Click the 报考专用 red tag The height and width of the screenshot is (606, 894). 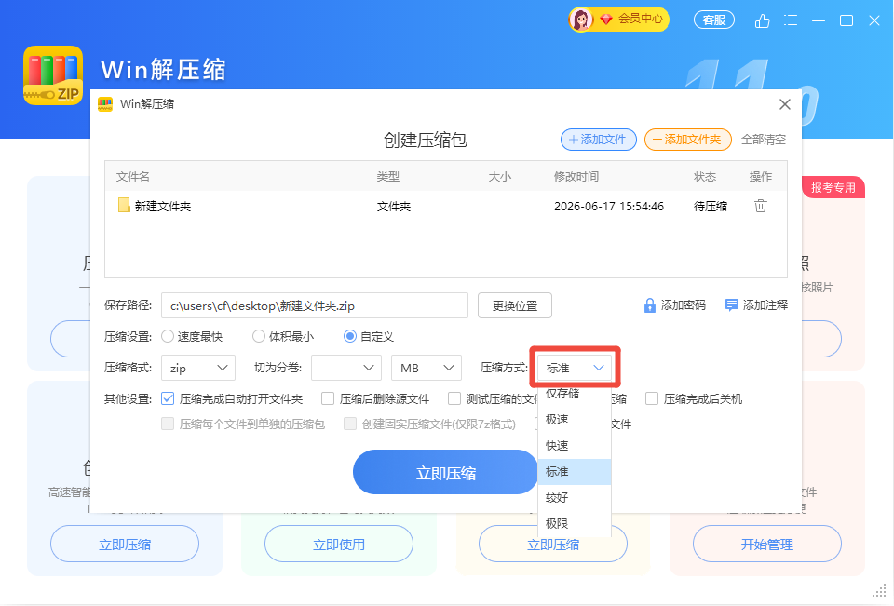pos(833,187)
